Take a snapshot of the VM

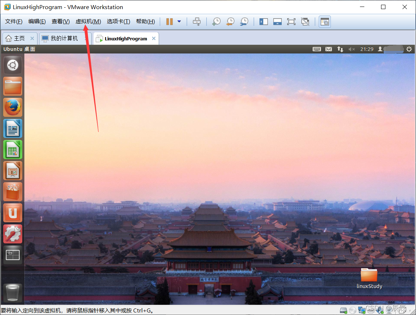pyautogui.click(x=217, y=21)
